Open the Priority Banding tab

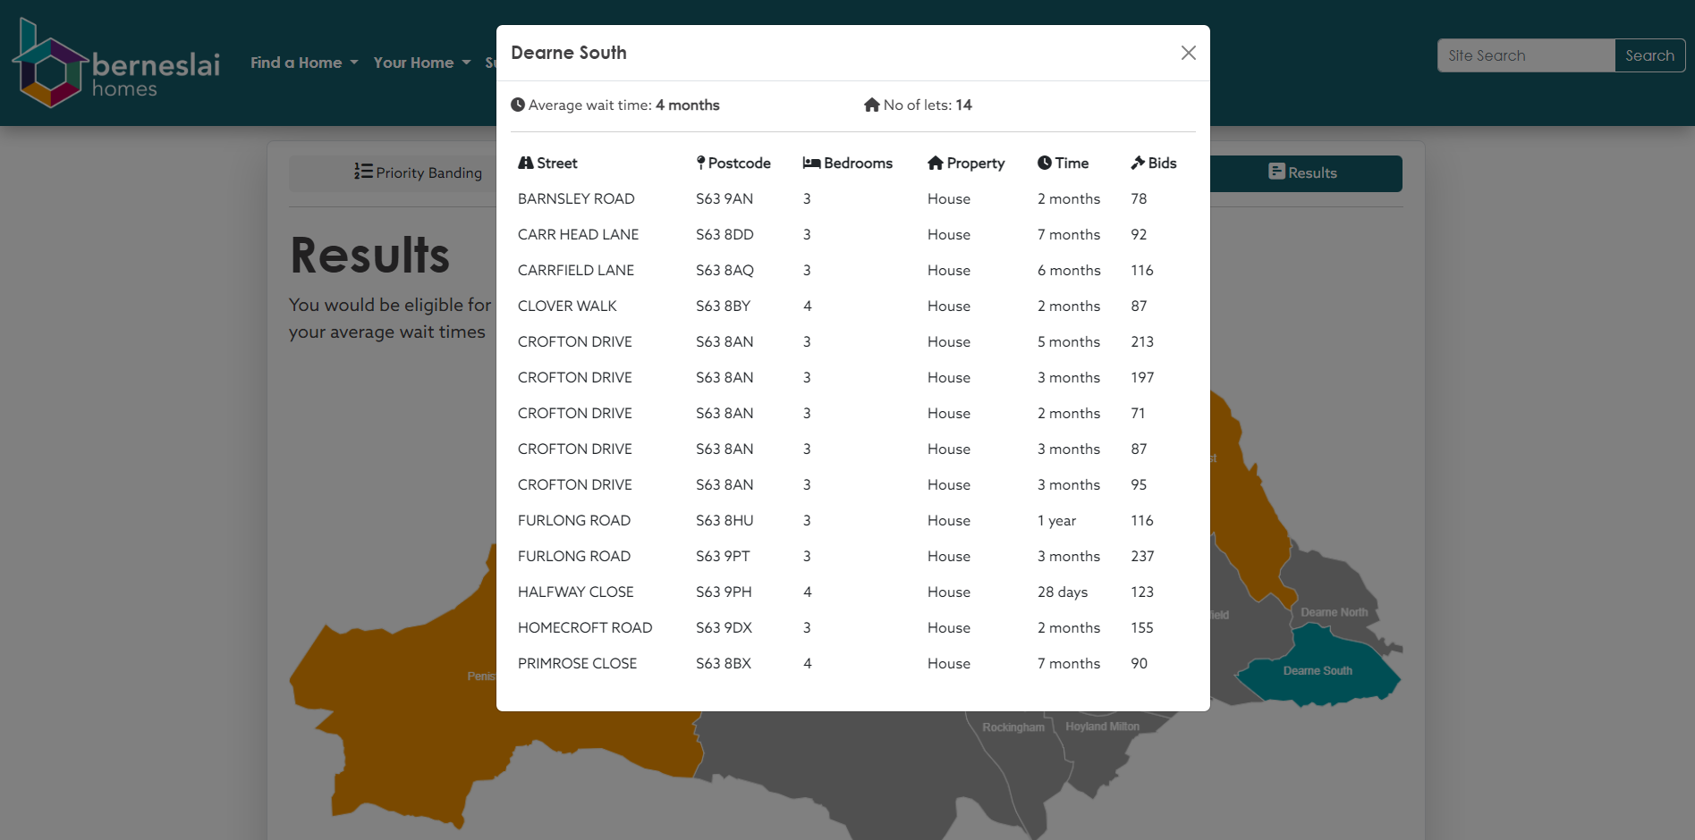[x=419, y=172]
